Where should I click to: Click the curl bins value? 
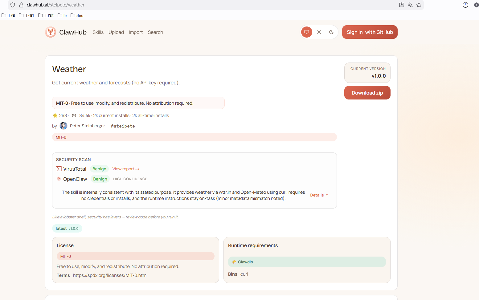tap(244, 274)
